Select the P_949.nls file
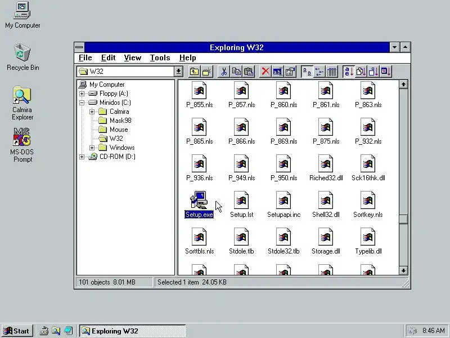 click(241, 168)
